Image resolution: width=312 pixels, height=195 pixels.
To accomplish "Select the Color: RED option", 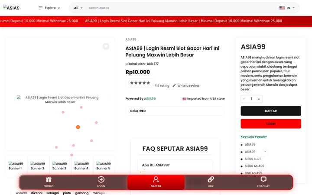I will pyautogui.click(x=175, y=111).
